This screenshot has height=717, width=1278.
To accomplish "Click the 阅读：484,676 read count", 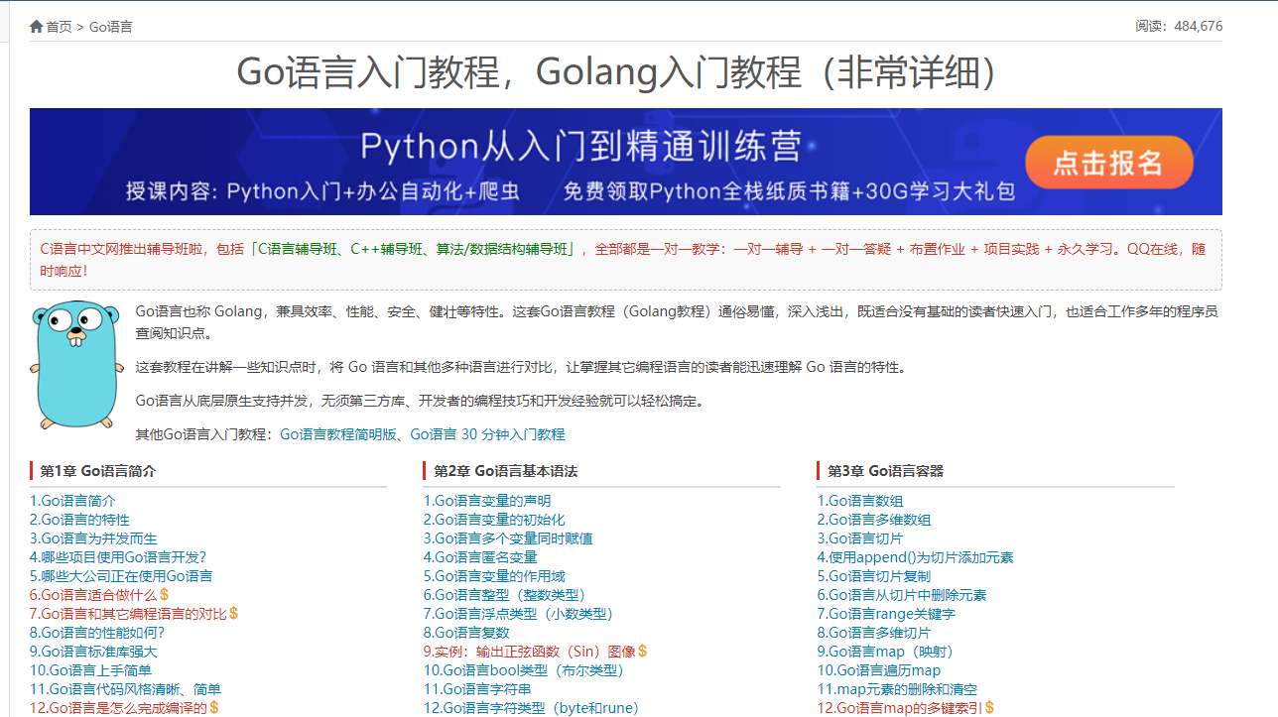I will point(1179,27).
